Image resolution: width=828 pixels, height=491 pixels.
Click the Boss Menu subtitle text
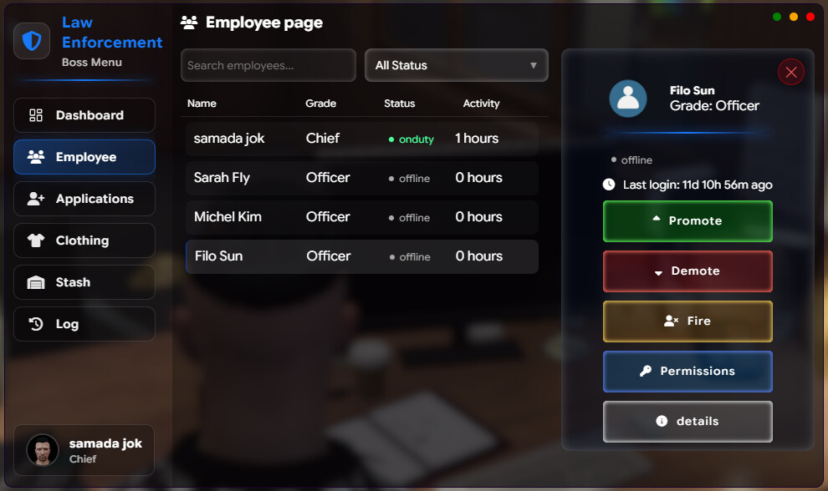pos(92,63)
